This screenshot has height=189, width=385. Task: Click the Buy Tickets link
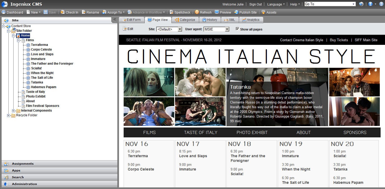pos(339,40)
